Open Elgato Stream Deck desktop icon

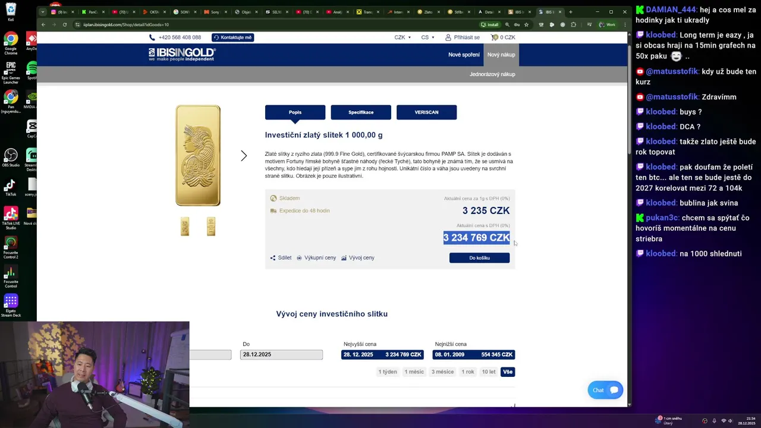pos(11,306)
